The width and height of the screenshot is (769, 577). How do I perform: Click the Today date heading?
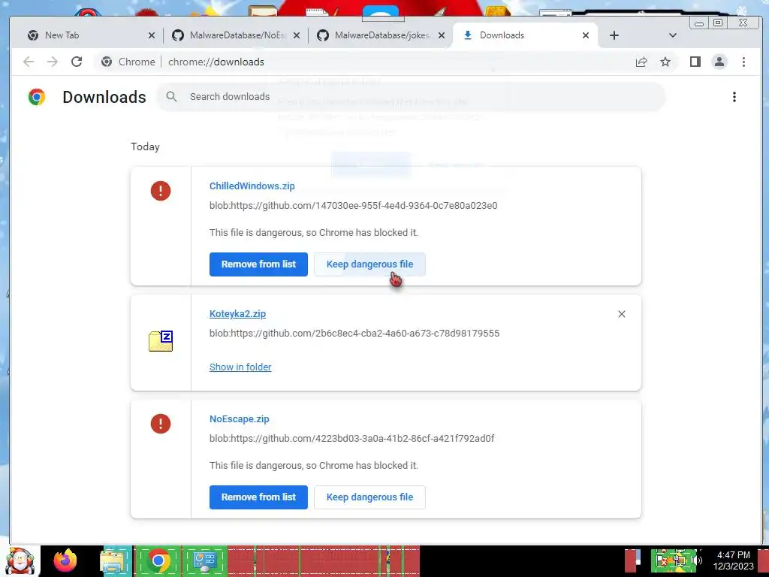(x=145, y=147)
